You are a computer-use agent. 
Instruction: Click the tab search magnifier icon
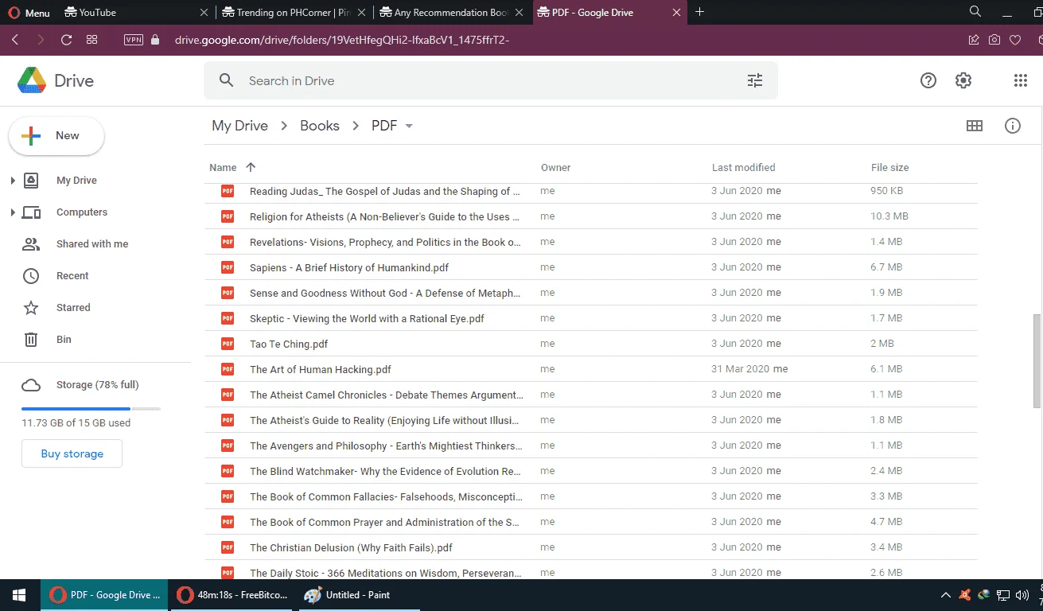[975, 12]
